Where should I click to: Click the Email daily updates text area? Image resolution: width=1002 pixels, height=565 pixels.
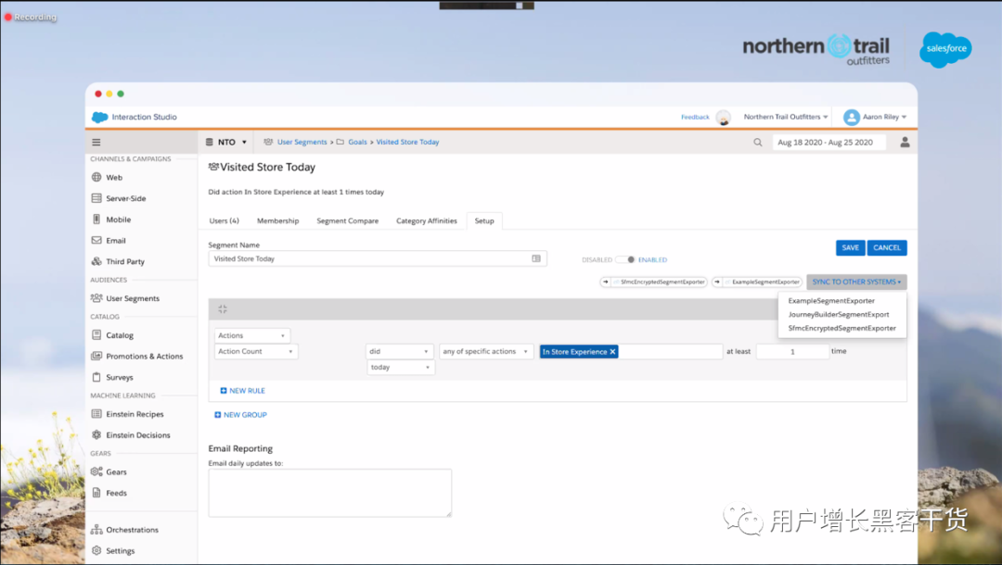click(x=329, y=493)
